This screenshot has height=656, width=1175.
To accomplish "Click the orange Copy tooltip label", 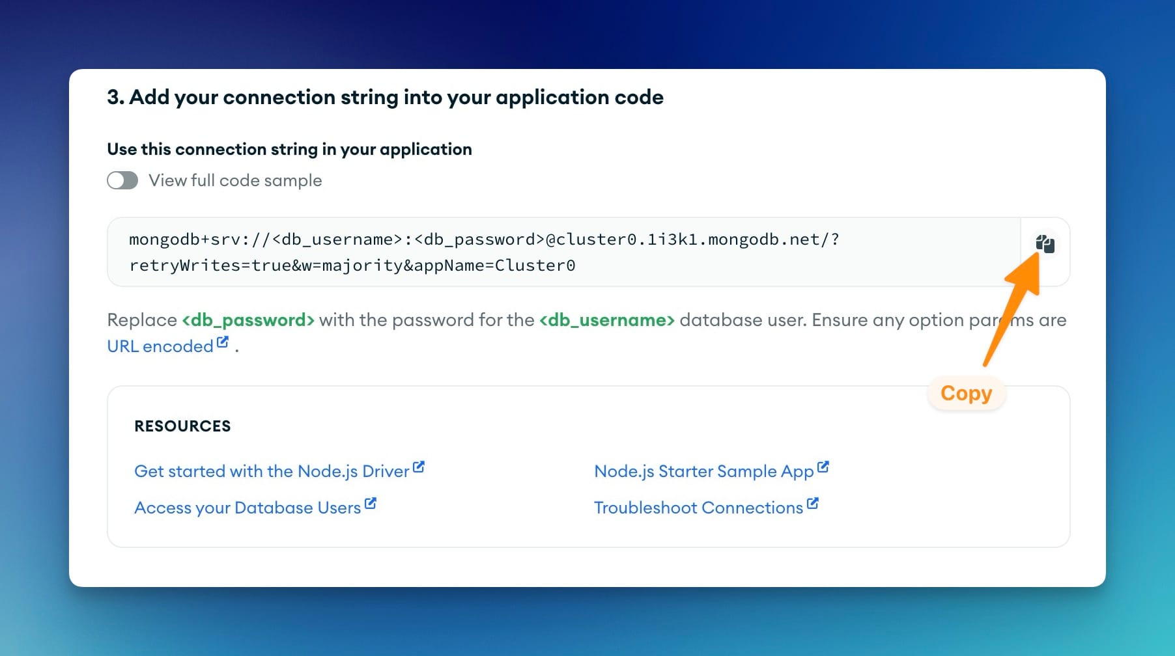I will click(966, 392).
